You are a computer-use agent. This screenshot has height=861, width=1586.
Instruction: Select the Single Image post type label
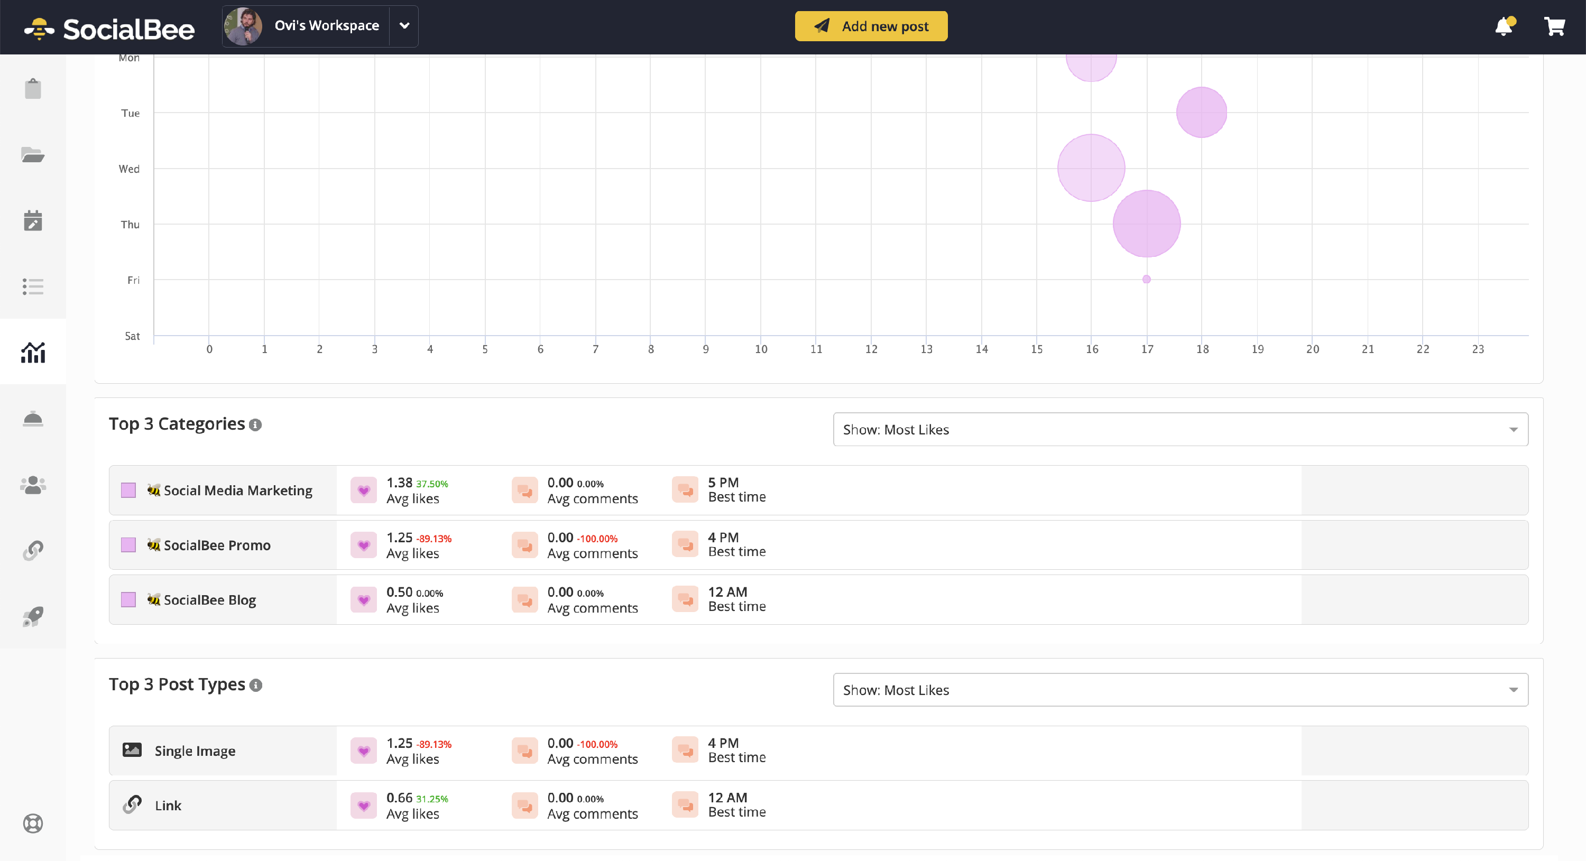pyautogui.click(x=195, y=751)
